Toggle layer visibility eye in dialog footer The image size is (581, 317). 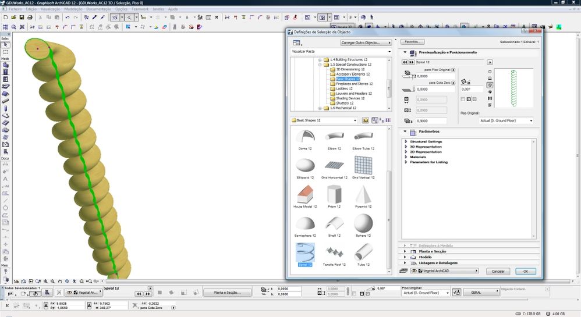coord(414,271)
